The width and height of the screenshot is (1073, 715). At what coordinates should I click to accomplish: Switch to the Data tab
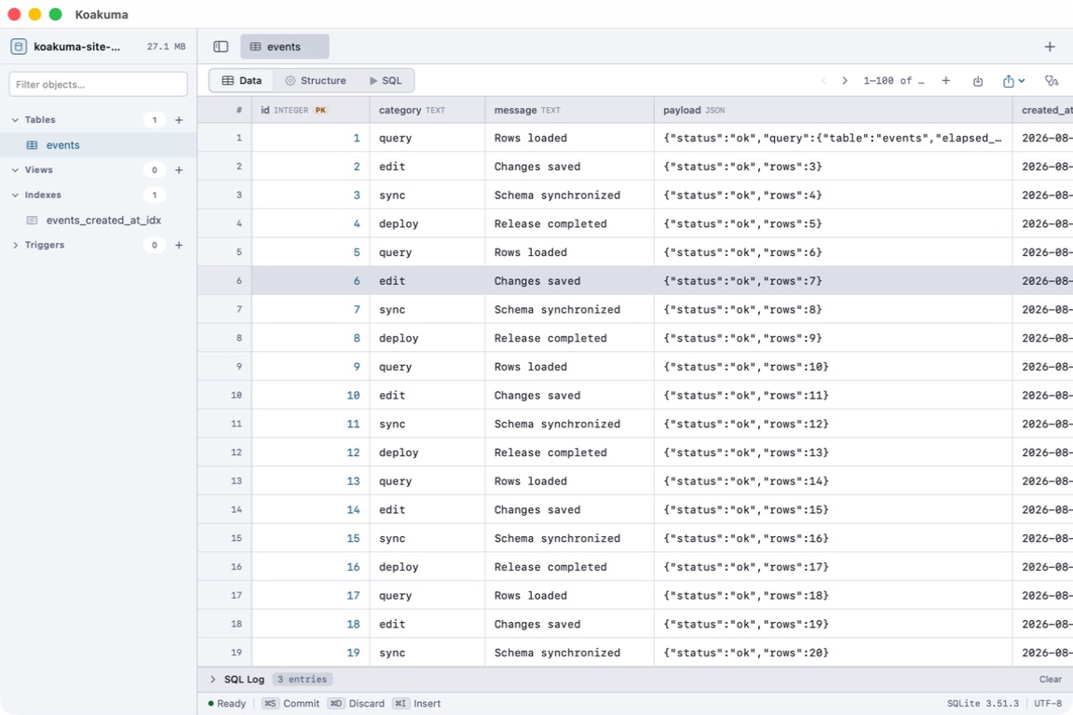(241, 81)
